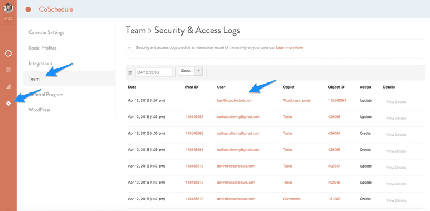Click the Apr 12, 2016 (4:57 pm) date cell
The height and width of the screenshot is (211, 430).
coord(146,100)
